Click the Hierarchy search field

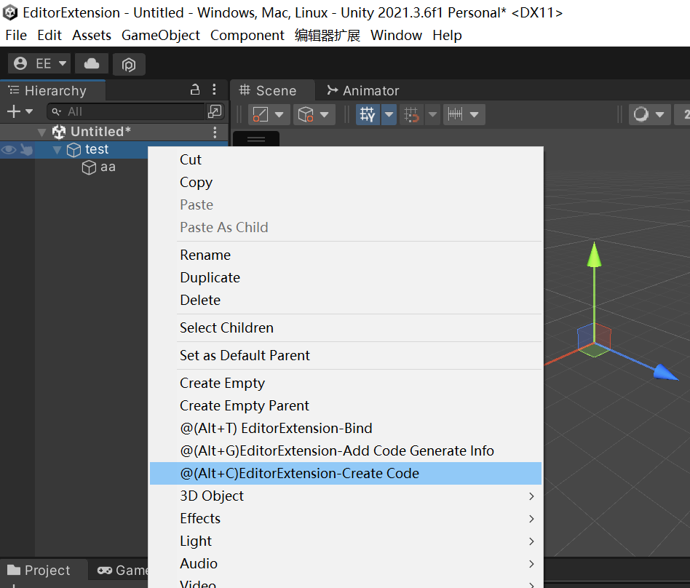click(x=126, y=112)
